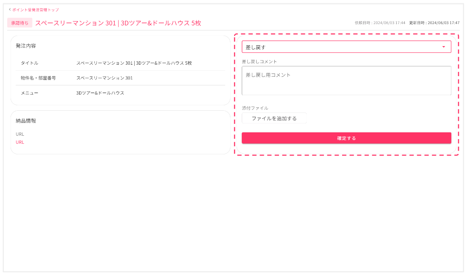Click the 承認待ち status badge
Viewport: 467px width, 274px height.
[x=19, y=23]
